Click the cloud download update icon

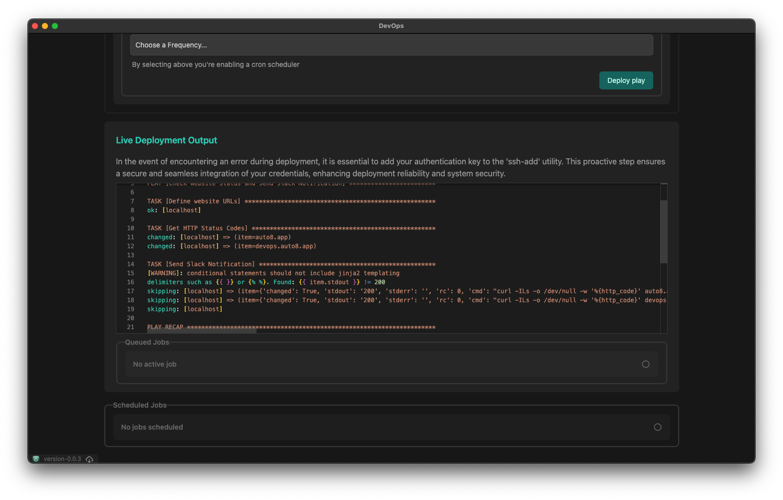pos(89,459)
